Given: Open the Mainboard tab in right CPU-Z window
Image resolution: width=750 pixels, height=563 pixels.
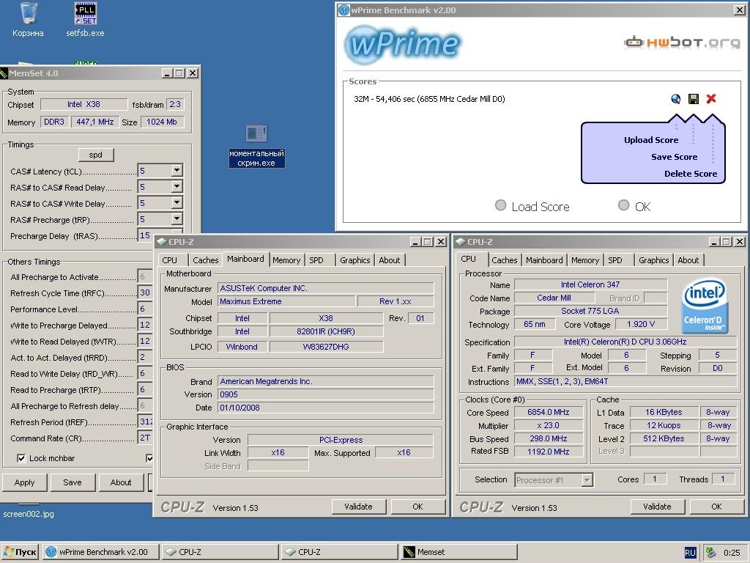Looking at the screenshot, I should coord(544,260).
